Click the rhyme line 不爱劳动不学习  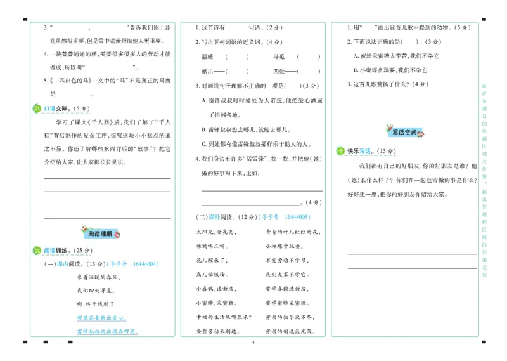click(x=288, y=260)
